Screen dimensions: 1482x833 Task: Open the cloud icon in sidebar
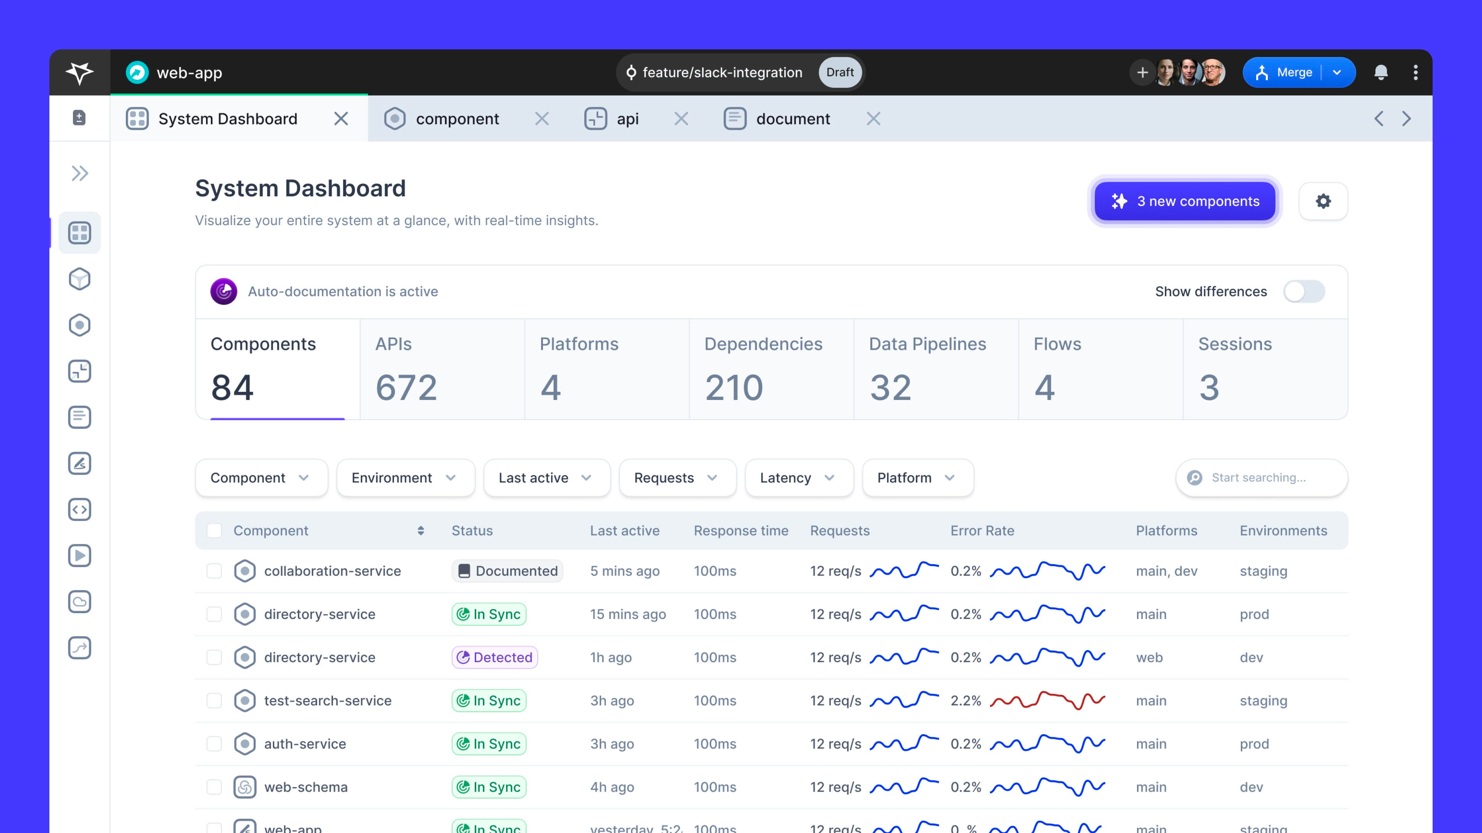[x=80, y=602]
